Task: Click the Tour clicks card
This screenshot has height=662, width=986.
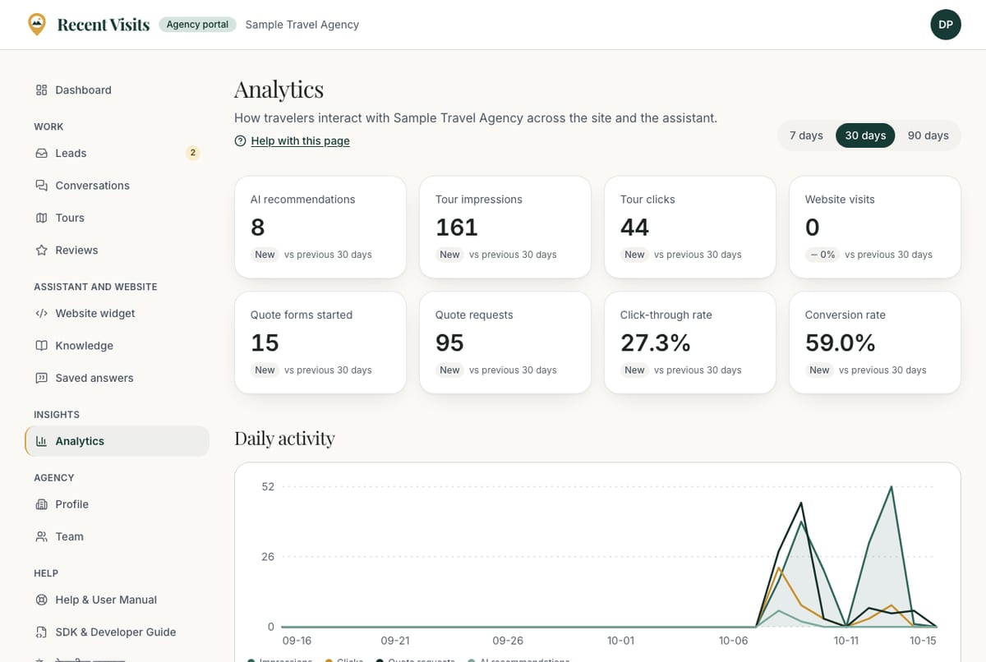Action: 690,227
